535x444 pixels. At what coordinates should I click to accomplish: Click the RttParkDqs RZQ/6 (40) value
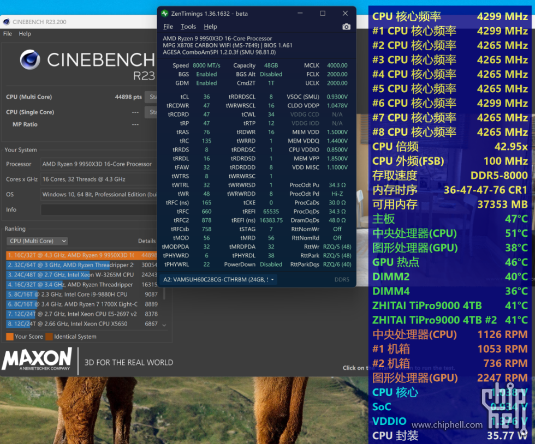coord(337,265)
